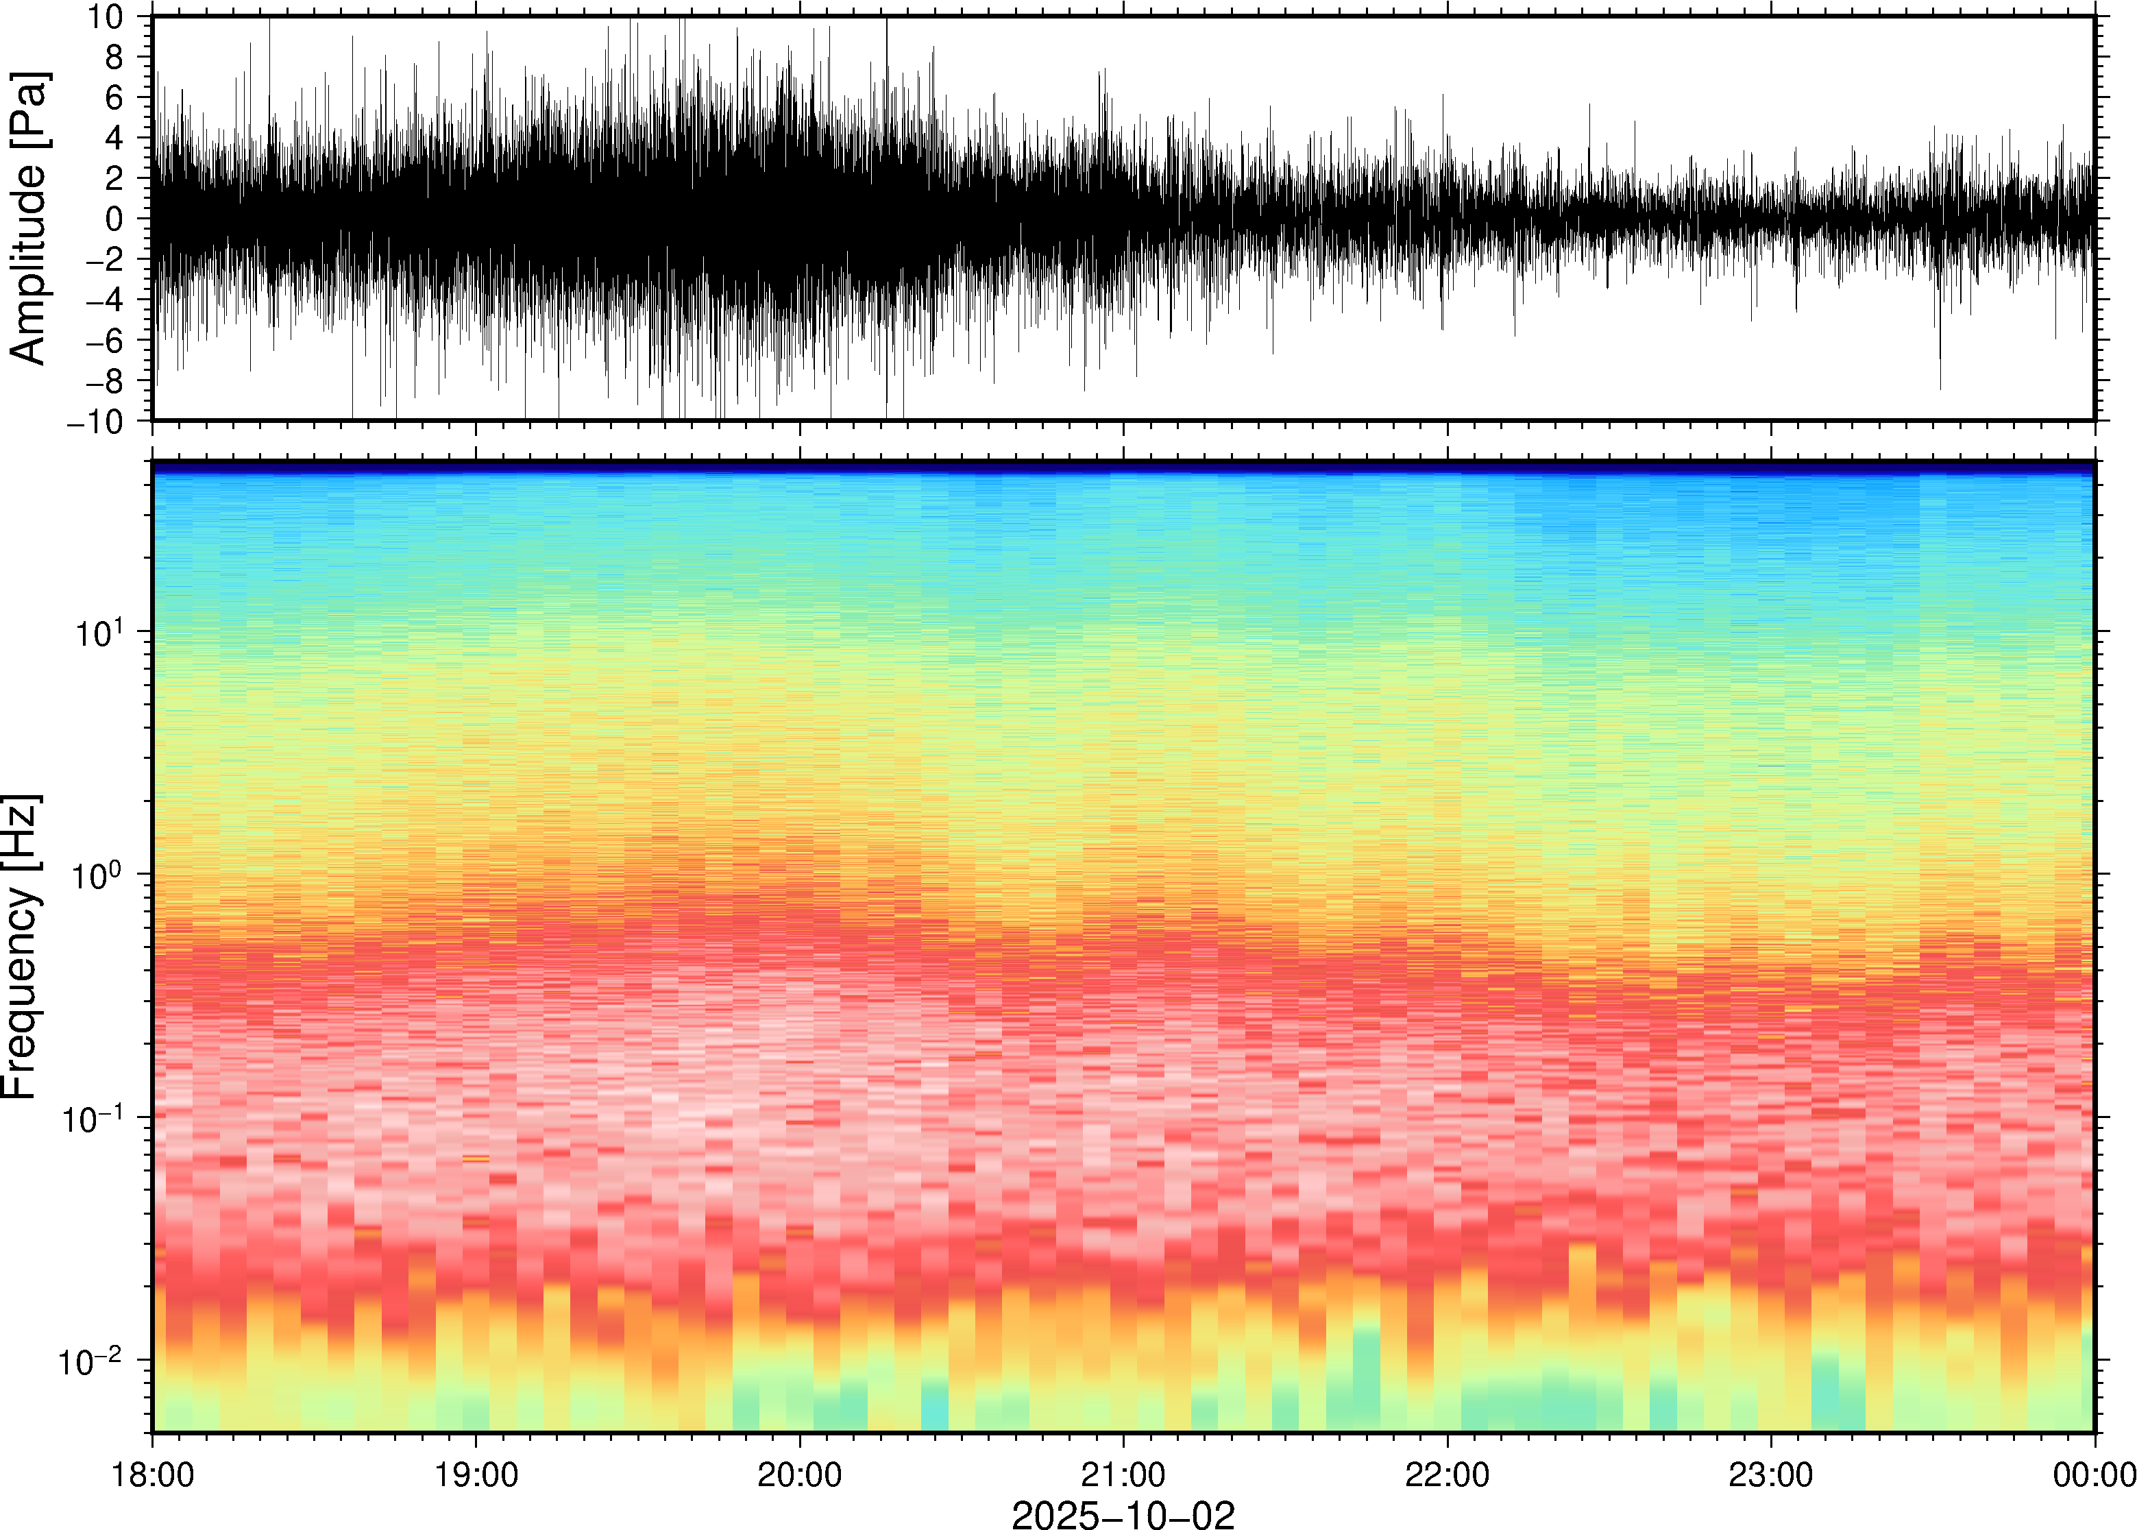Click the 23:00 time axis label
This screenshot has height=1530, width=2137.
click(x=1770, y=1474)
